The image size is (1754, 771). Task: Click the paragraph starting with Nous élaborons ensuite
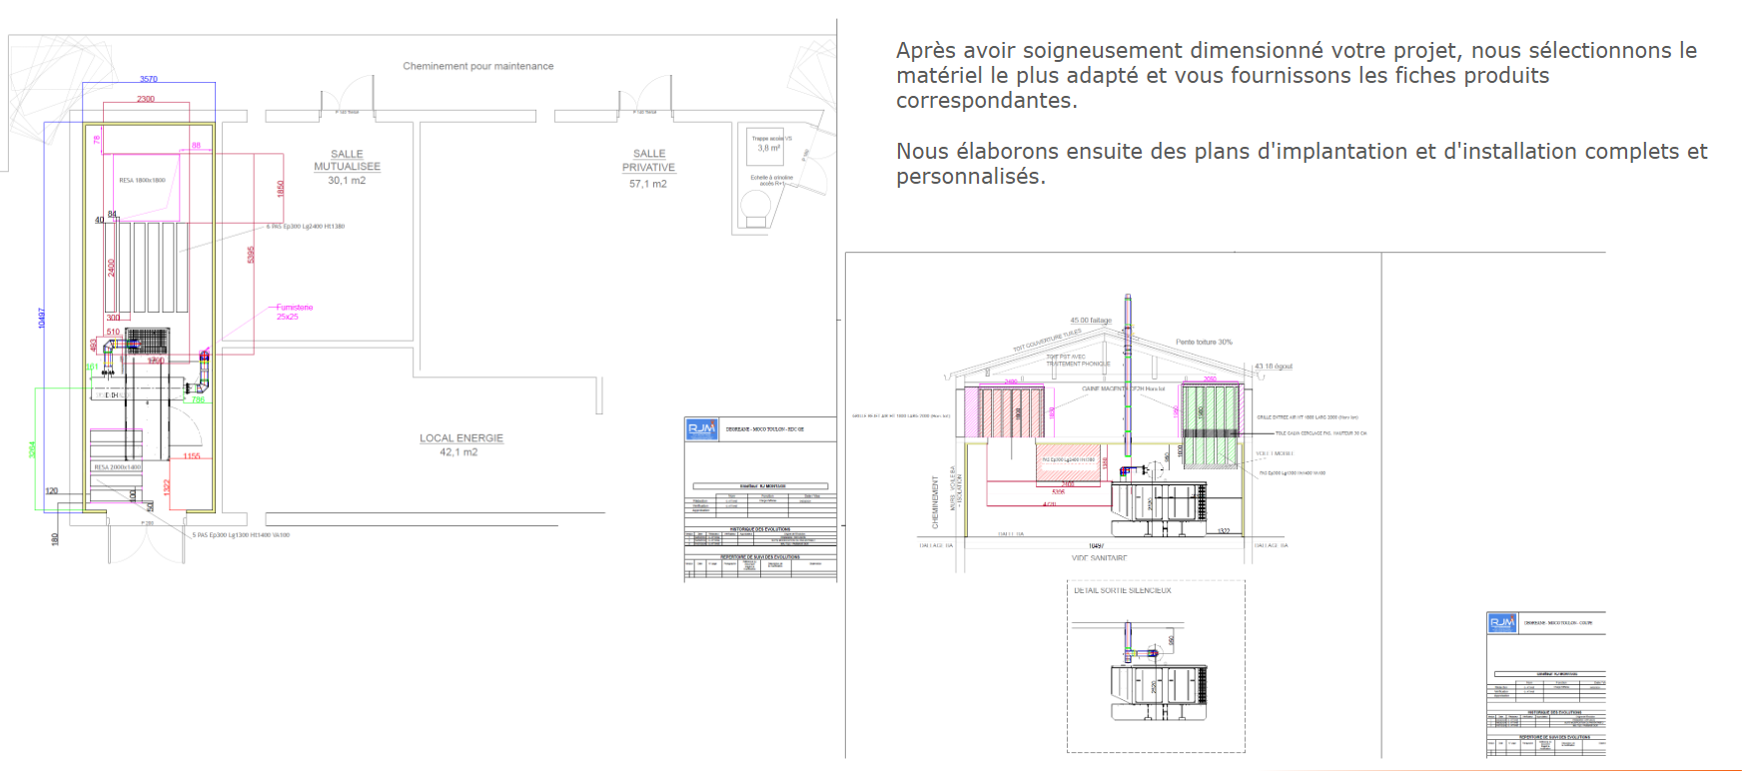click(x=1301, y=163)
